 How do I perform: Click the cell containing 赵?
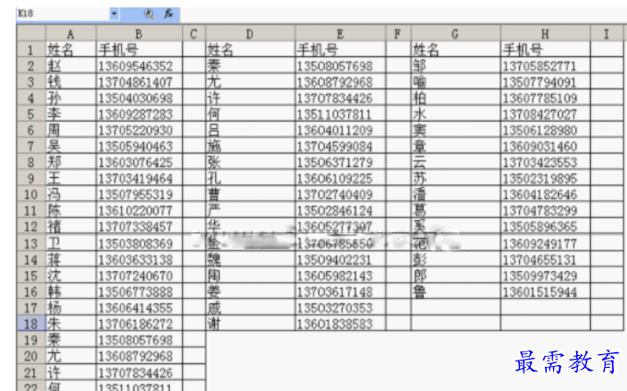point(71,65)
